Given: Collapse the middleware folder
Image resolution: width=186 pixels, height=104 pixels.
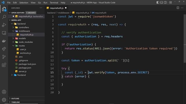Looking at the screenshot, I should (13, 31).
